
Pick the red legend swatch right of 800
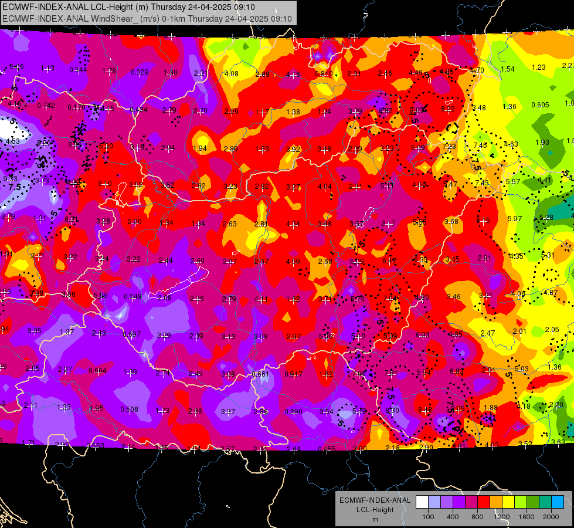click(484, 502)
